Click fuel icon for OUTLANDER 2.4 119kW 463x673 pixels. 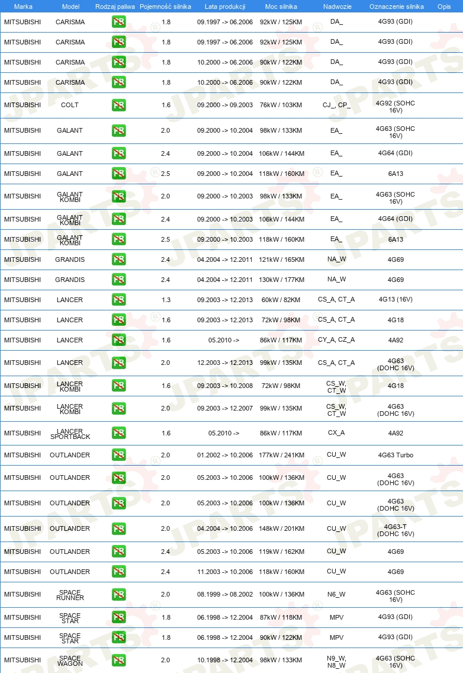119,552
